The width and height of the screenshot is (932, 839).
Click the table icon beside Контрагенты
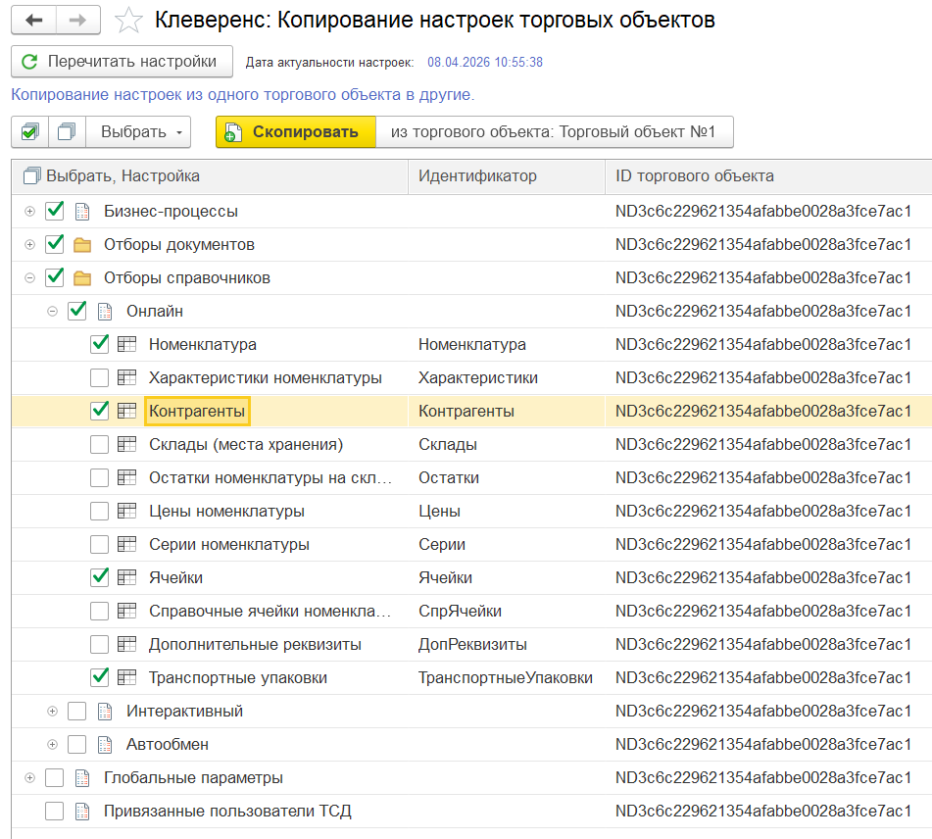pos(126,411)
